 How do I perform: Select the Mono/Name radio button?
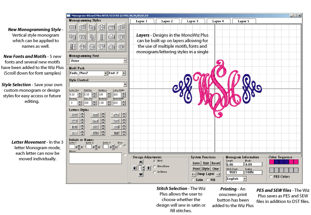[154, 167]
